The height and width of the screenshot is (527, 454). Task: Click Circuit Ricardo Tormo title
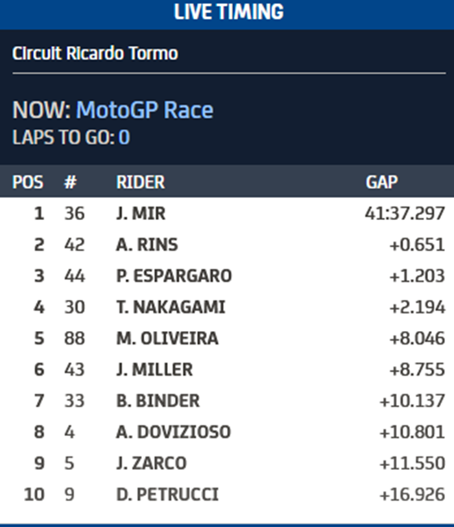tap(95, 53)
